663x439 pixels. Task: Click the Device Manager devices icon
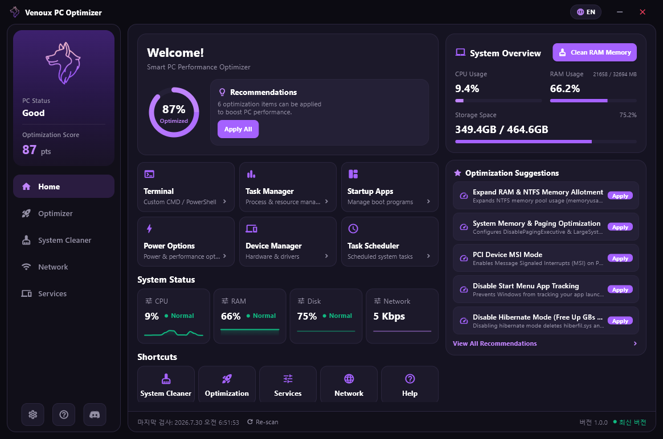252,229
